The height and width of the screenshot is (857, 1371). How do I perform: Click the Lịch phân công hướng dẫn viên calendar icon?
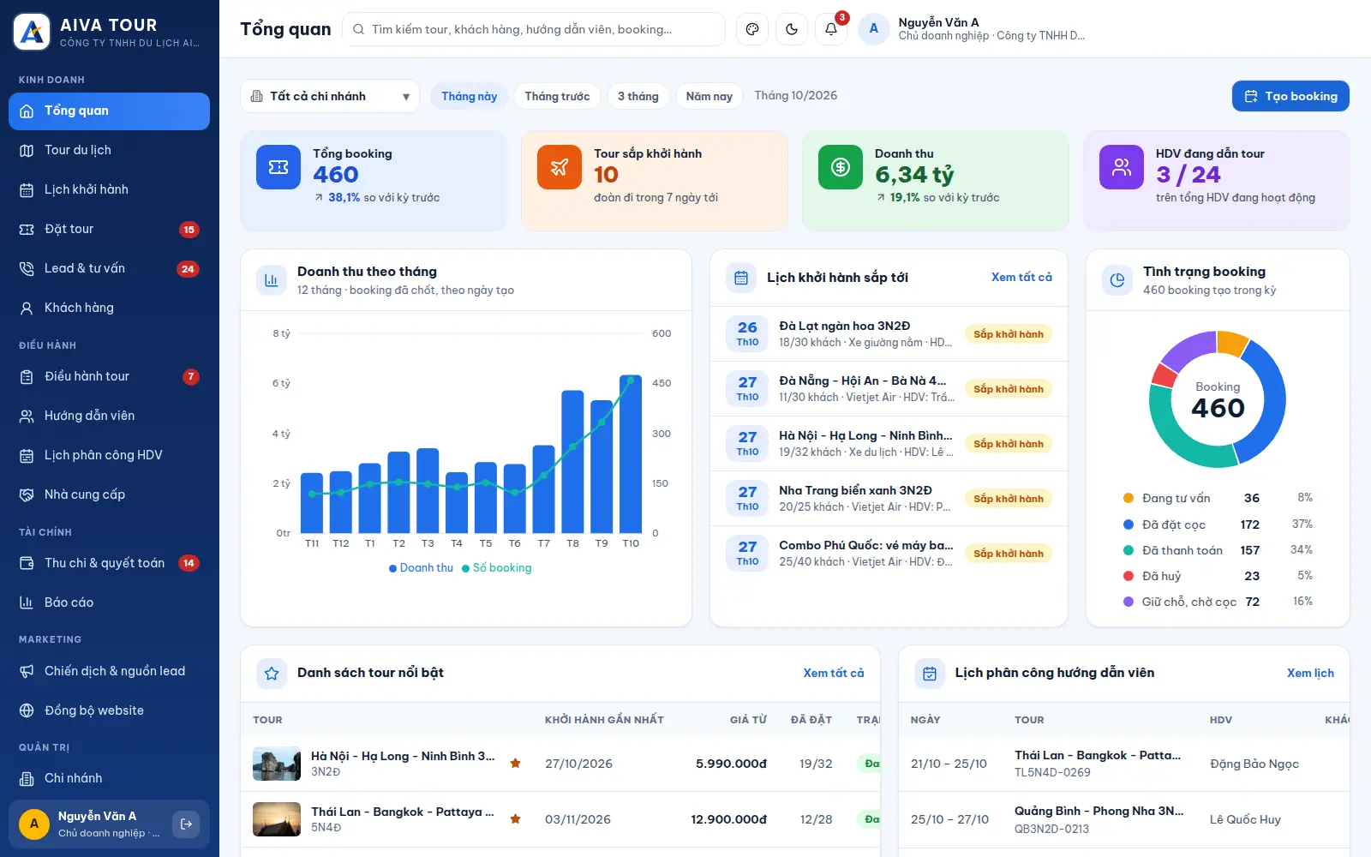tap(930, 674)
